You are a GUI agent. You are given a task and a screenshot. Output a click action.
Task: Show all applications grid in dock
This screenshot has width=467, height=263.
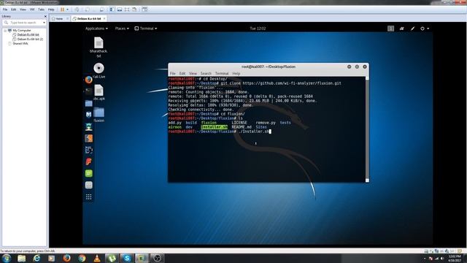click(89, 197)
